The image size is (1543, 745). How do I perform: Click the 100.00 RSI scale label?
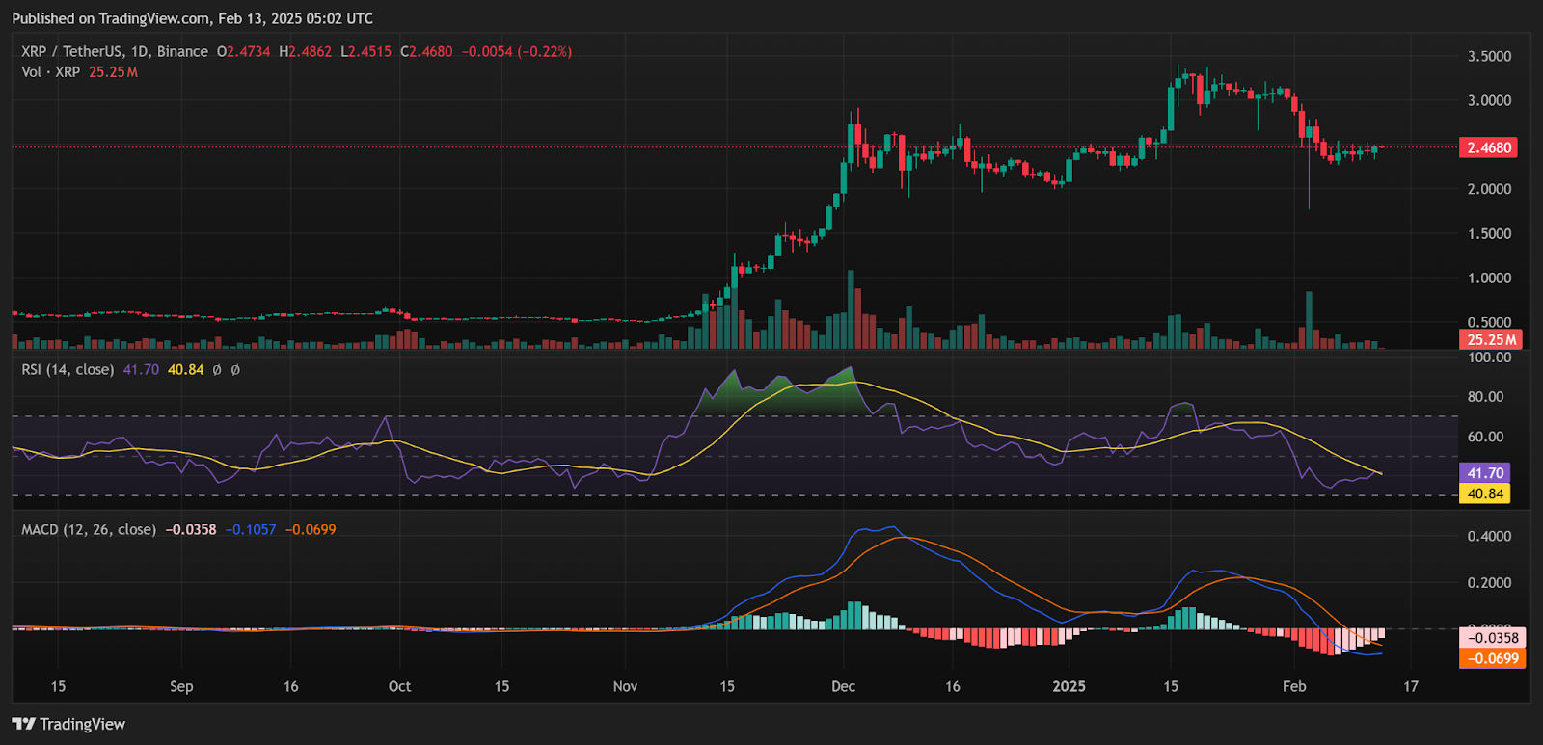1489,358
